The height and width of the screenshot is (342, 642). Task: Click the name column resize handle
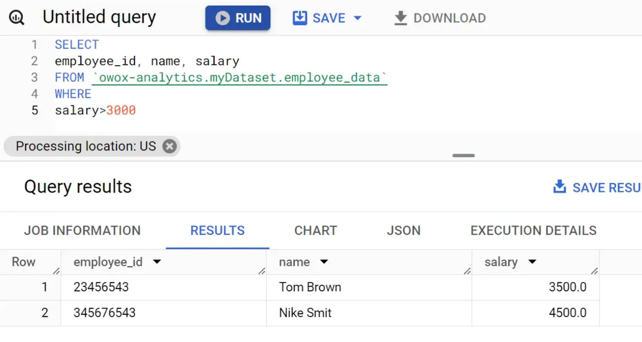pos(467,271)
